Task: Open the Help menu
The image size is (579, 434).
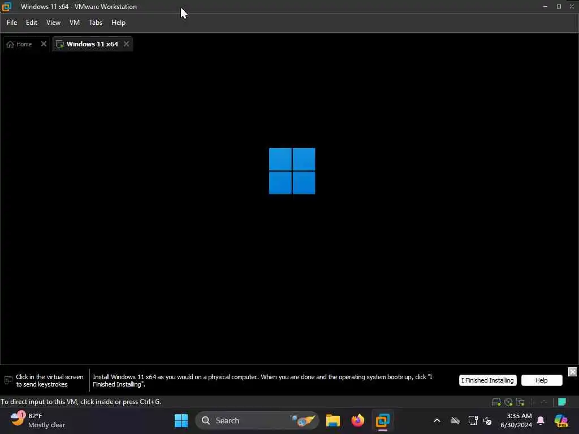Action: coord(118,23)
